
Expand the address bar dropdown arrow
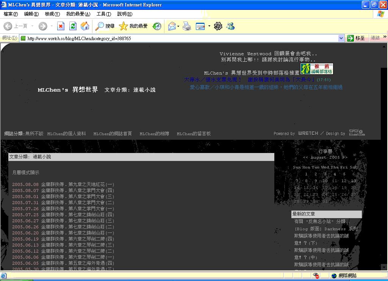pyautogui.click(x=341, y=38)
